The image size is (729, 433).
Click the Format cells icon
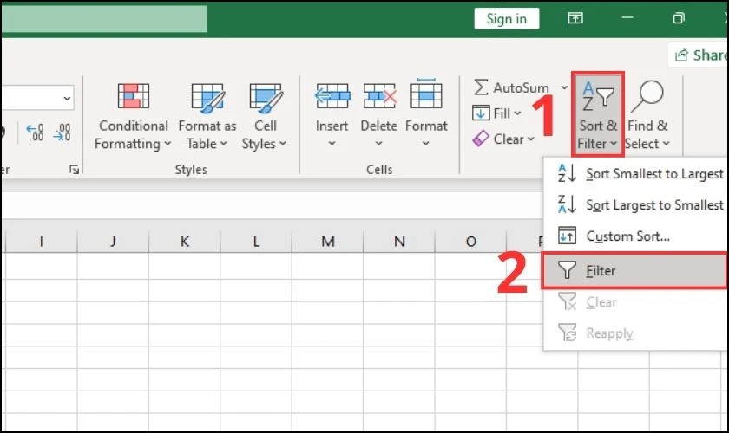coord(426,94)
